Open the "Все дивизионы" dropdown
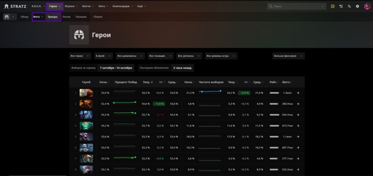Image resolution: width=373 pixels, height=176 pixels. [130, 56]
